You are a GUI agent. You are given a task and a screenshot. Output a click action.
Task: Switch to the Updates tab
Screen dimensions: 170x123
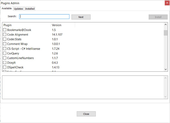[x=18, y=9]
